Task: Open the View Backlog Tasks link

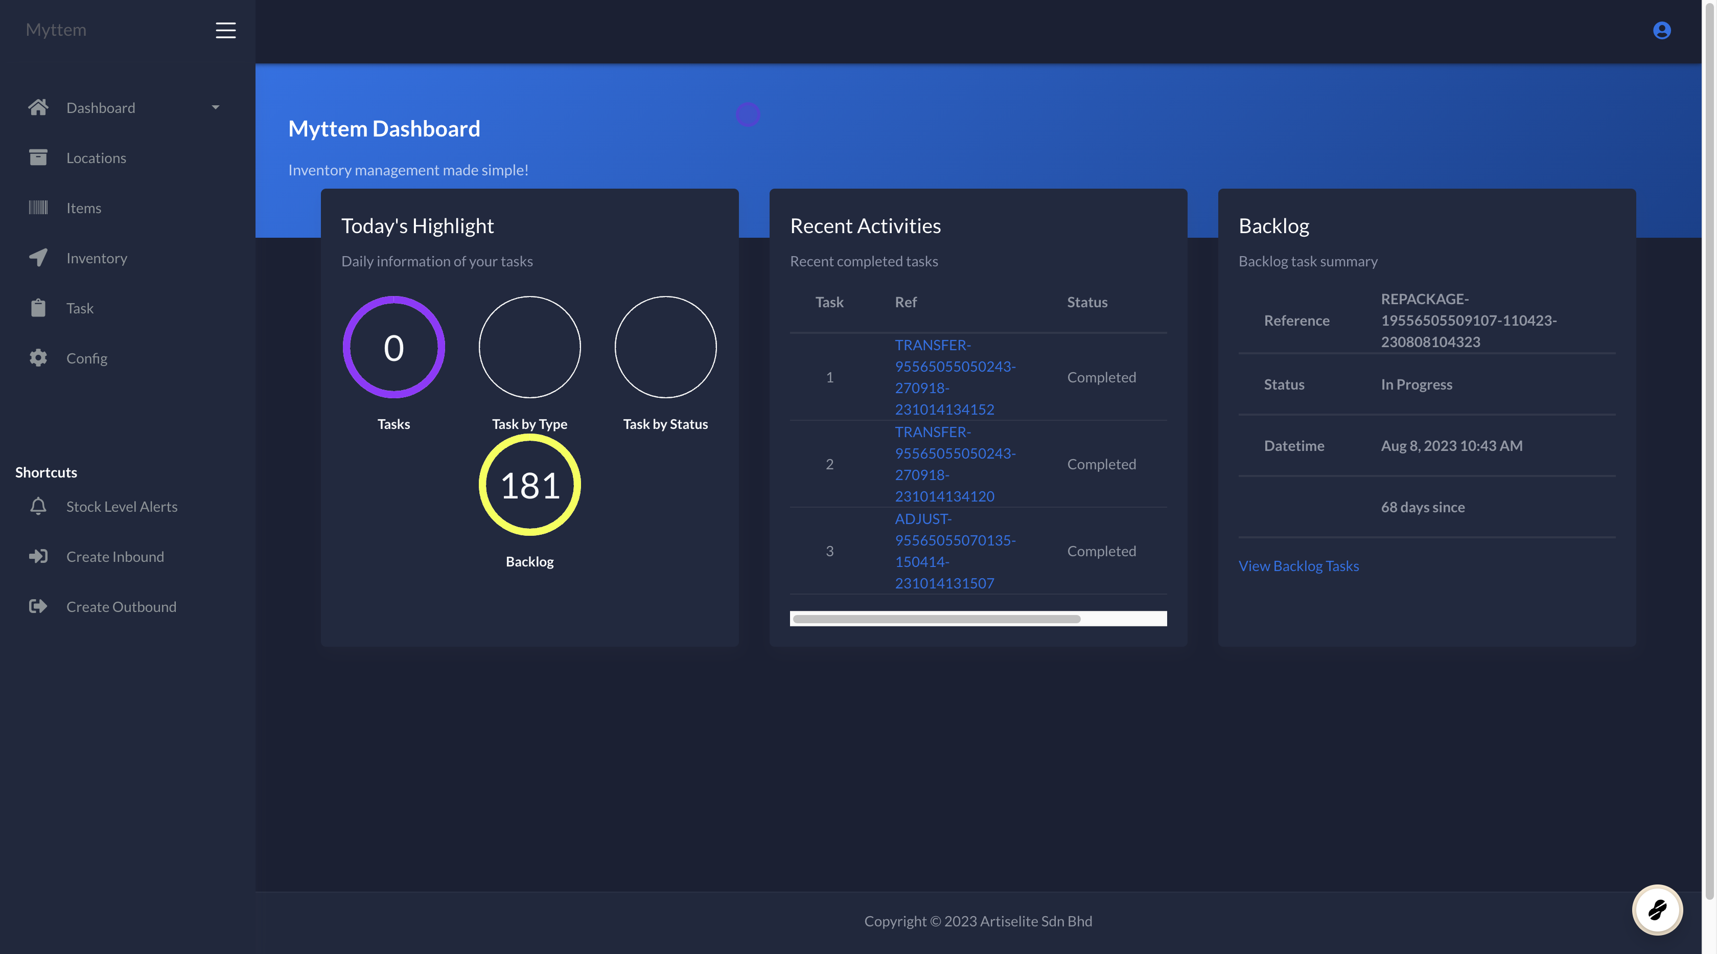Action: point(1298,565)
